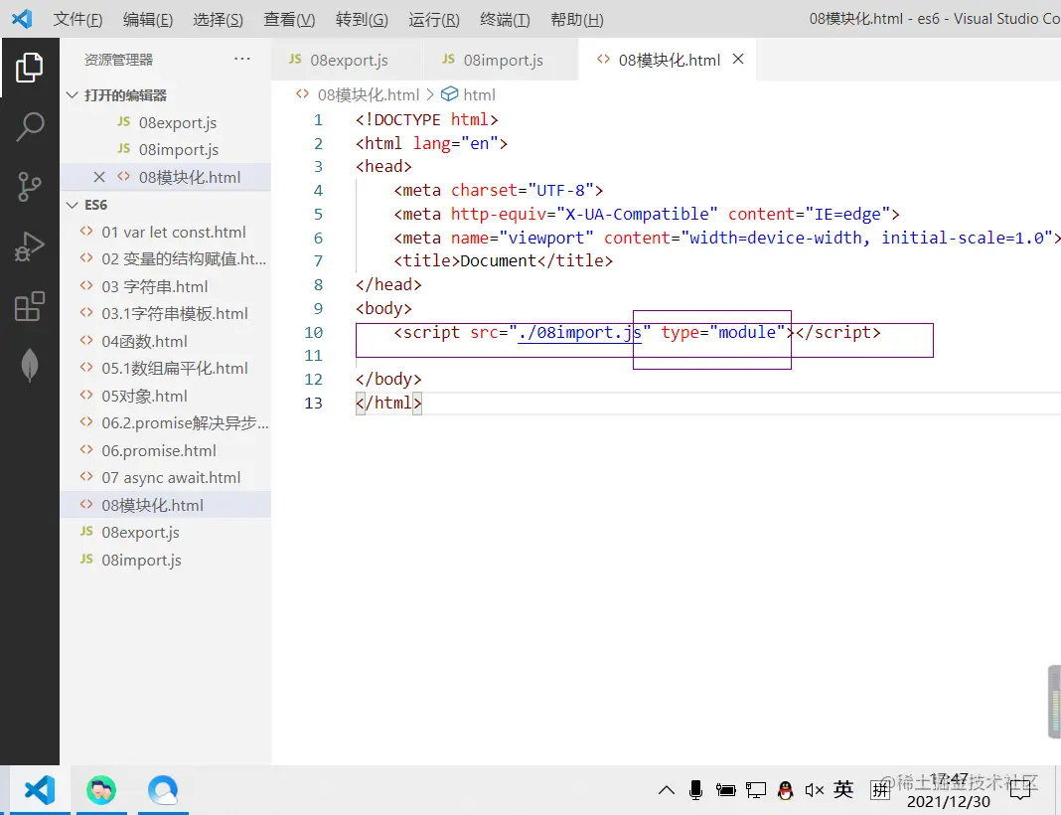Click the module type value in code
The height and width of the screenshot is (815, 1061).
747,332
